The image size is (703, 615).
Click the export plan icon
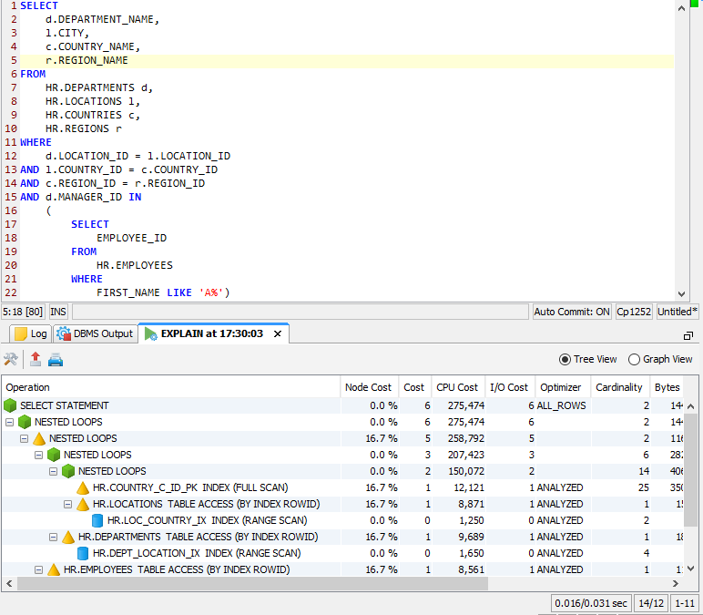(36, 360)
